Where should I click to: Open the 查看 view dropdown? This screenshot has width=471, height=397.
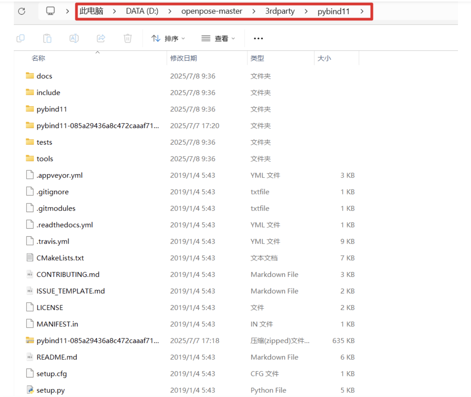coord(218,38)
